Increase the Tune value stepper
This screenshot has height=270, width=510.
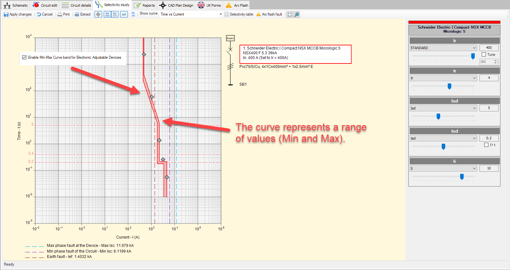pyautogui.click(x=496, y=60)
